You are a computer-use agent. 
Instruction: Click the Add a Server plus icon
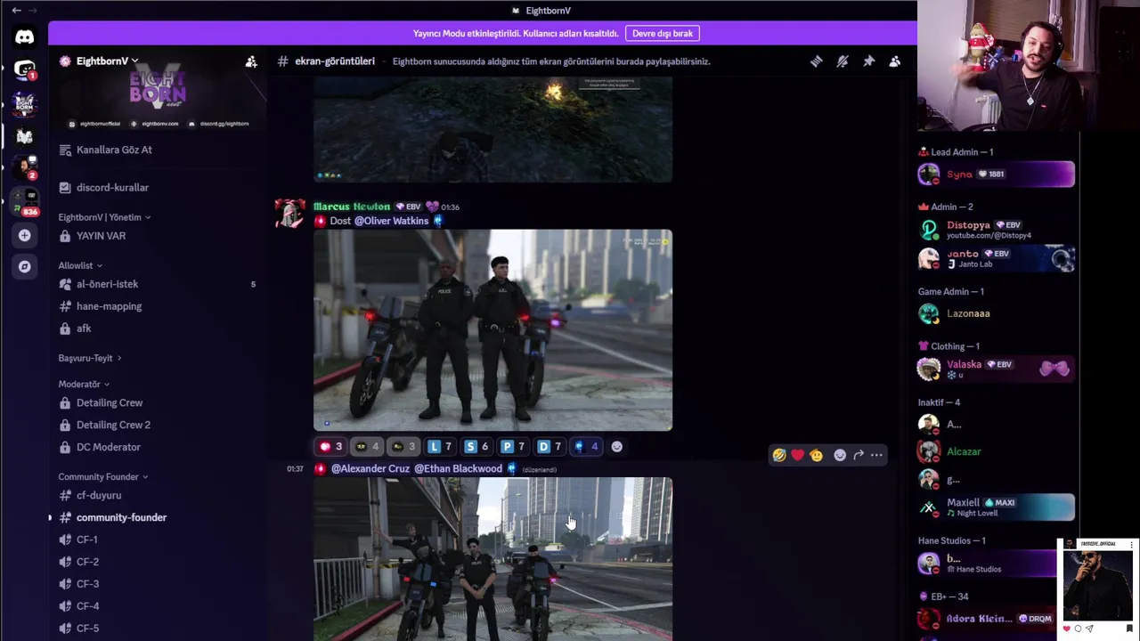[24, 235]
